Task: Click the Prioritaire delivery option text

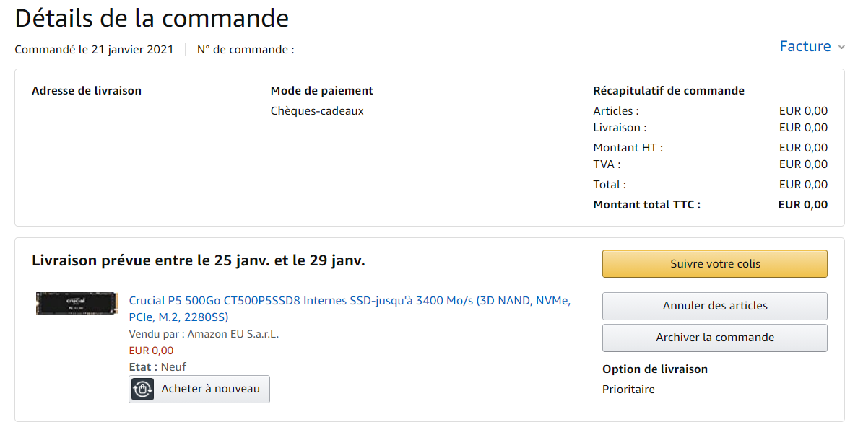Action: [628, 390]
